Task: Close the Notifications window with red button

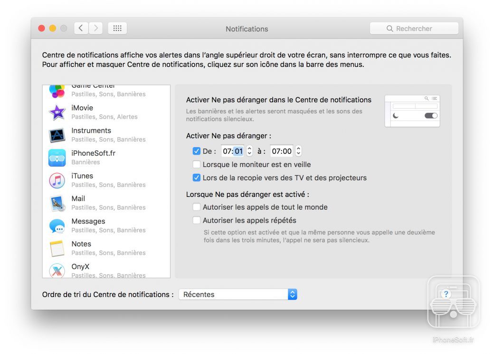Action: (41, 28)
